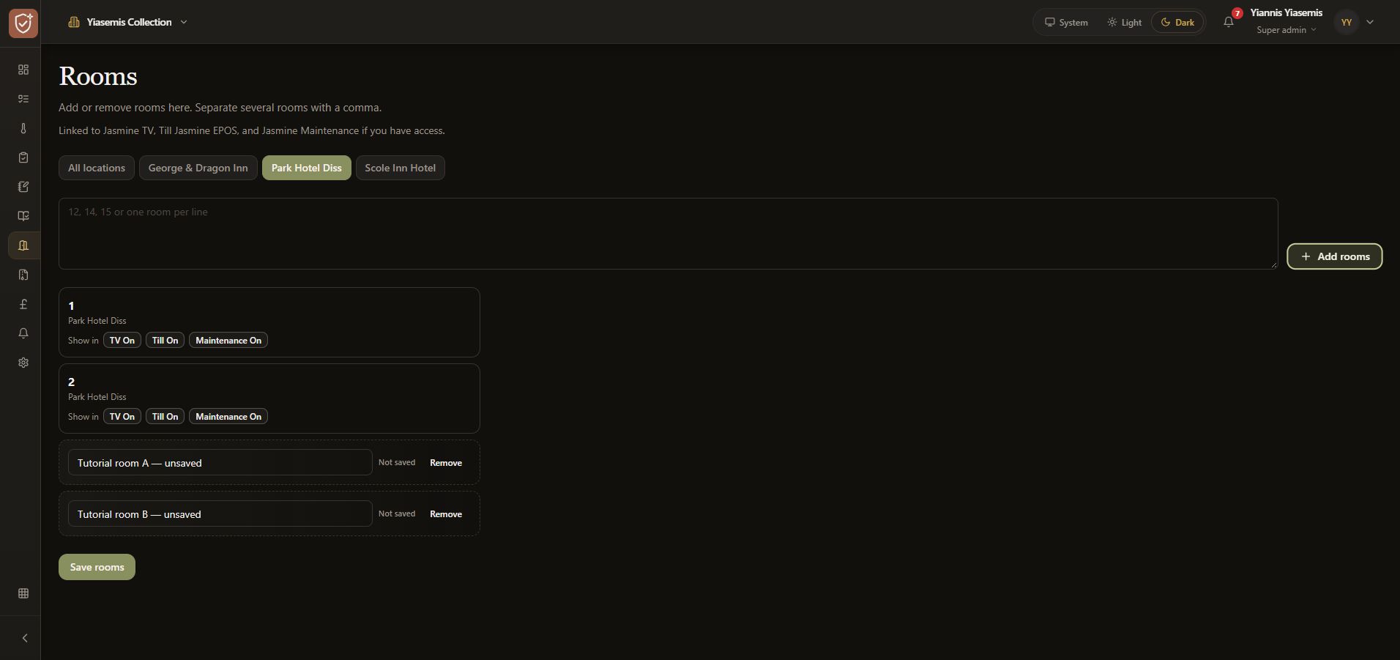Viewport: 1400px width, 660px height.
Task: Collapse the sidebar with the chevron arrow
Action: click(x=24, y=638)
